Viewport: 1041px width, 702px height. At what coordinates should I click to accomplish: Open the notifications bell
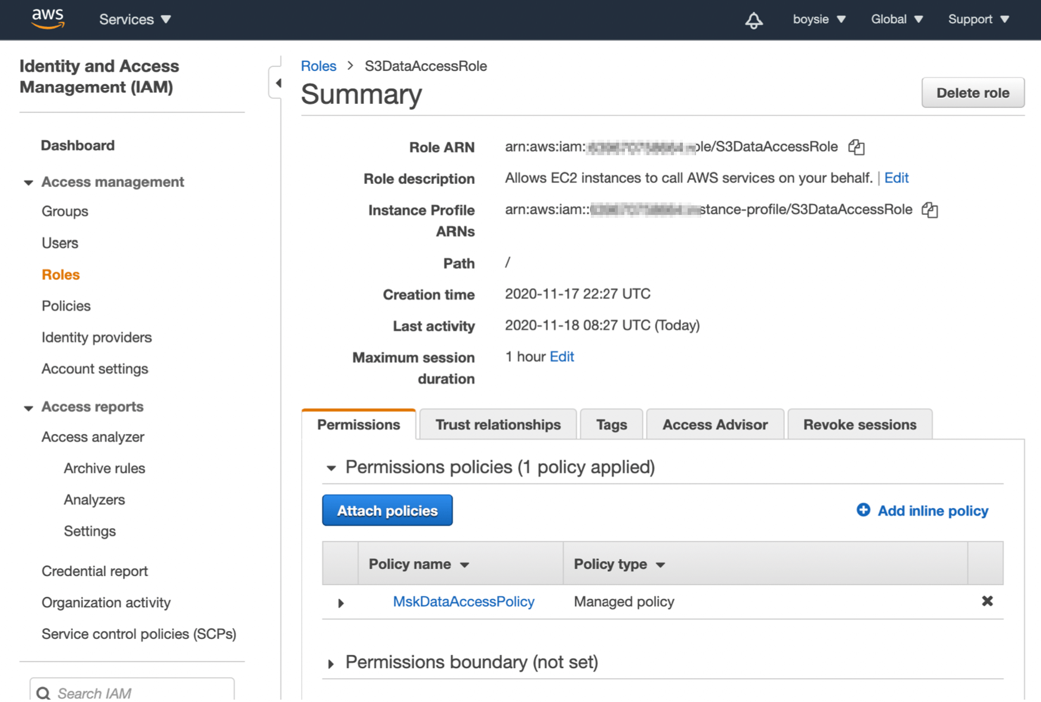[754, 20]
